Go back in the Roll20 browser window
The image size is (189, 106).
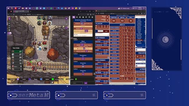pos(9,14)
